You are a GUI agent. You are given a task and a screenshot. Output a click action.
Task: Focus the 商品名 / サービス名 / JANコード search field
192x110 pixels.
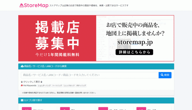[90, 75]
